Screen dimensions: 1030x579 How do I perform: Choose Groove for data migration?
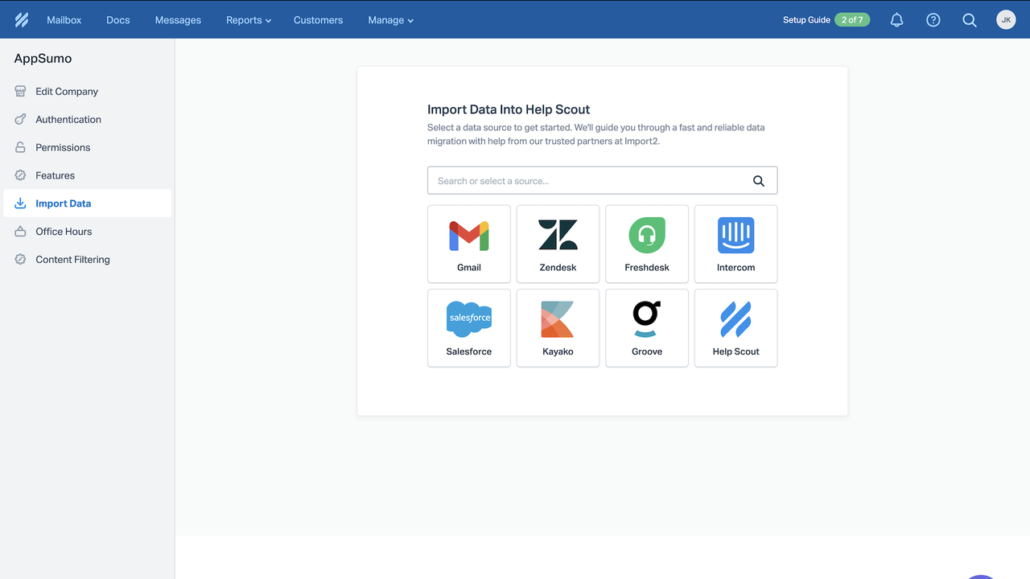[x=646, y=327]
